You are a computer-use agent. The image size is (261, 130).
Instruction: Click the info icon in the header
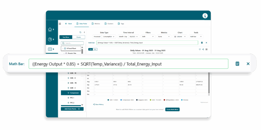coord(205,16)
